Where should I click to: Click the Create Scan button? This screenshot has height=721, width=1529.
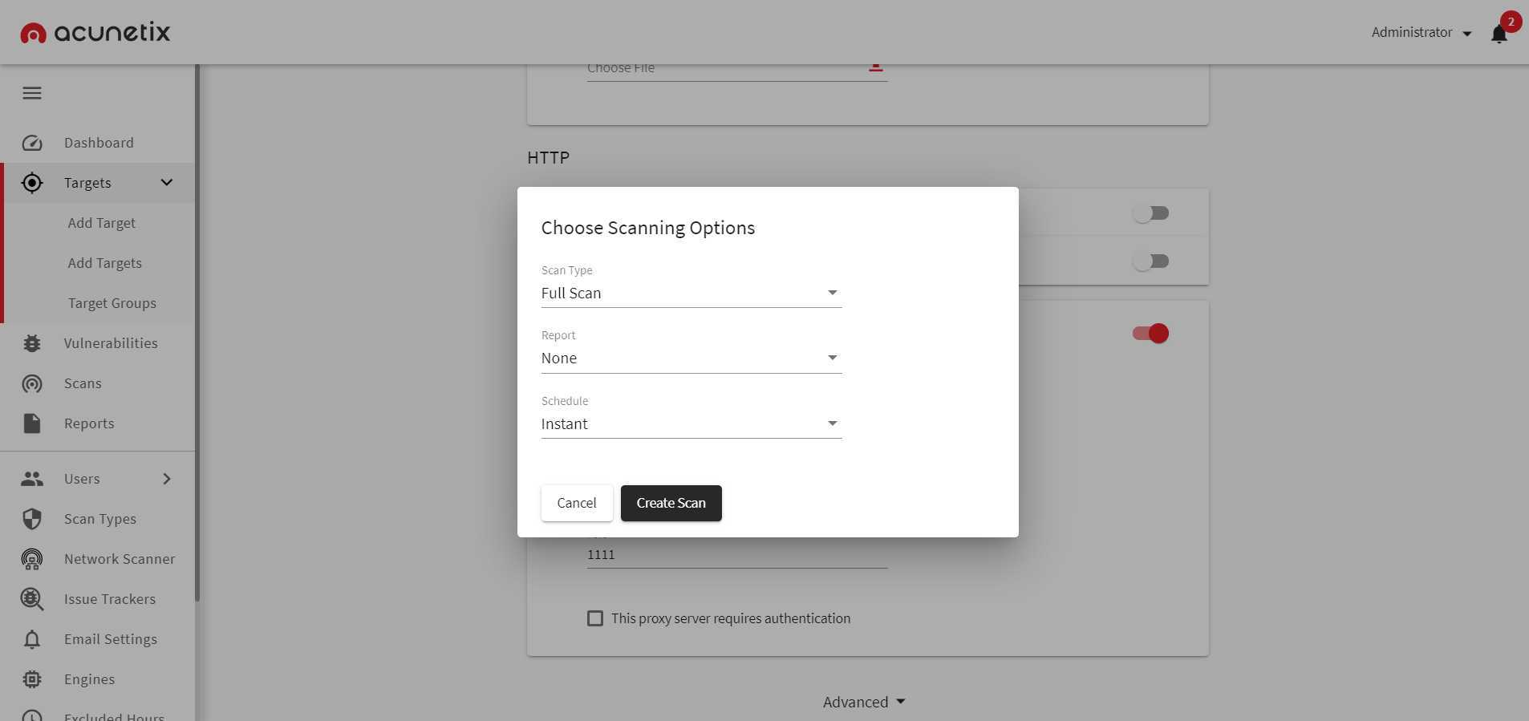671,503
